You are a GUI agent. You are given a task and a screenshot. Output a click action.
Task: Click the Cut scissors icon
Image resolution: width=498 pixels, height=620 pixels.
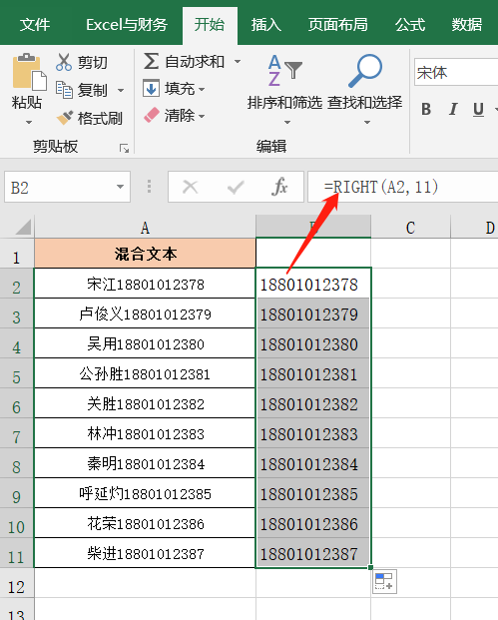coord(64,62)
